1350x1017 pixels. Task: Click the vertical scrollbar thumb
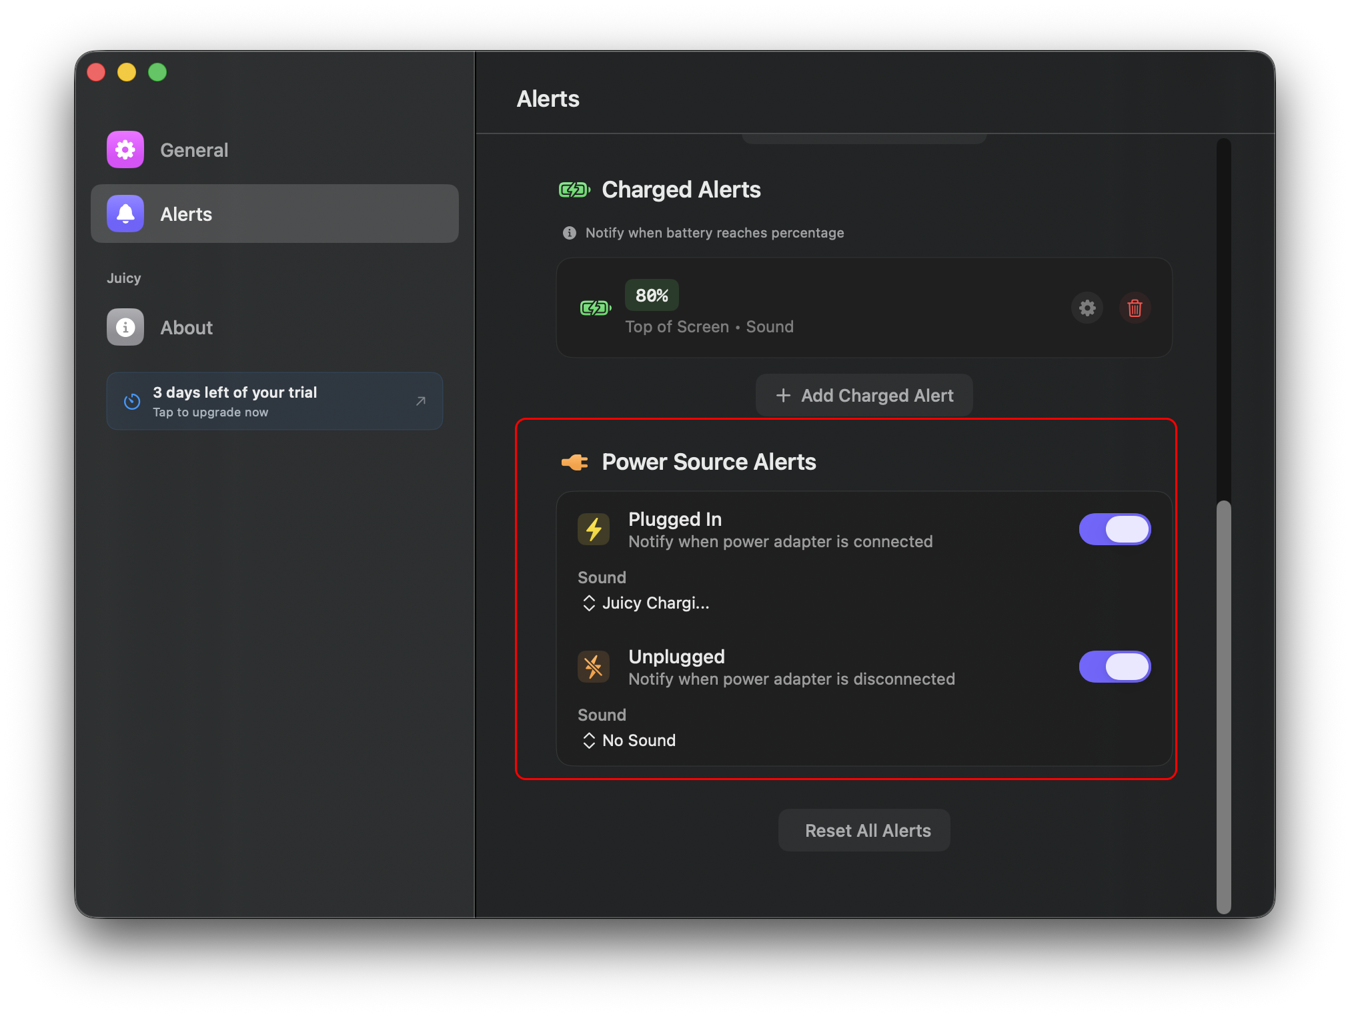[x=1223, y=707]
